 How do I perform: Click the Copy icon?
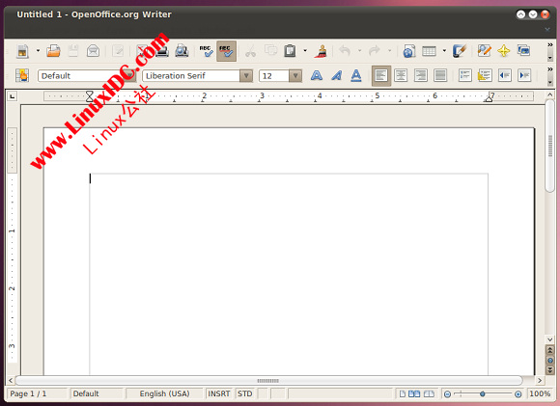tap(270, 51)
